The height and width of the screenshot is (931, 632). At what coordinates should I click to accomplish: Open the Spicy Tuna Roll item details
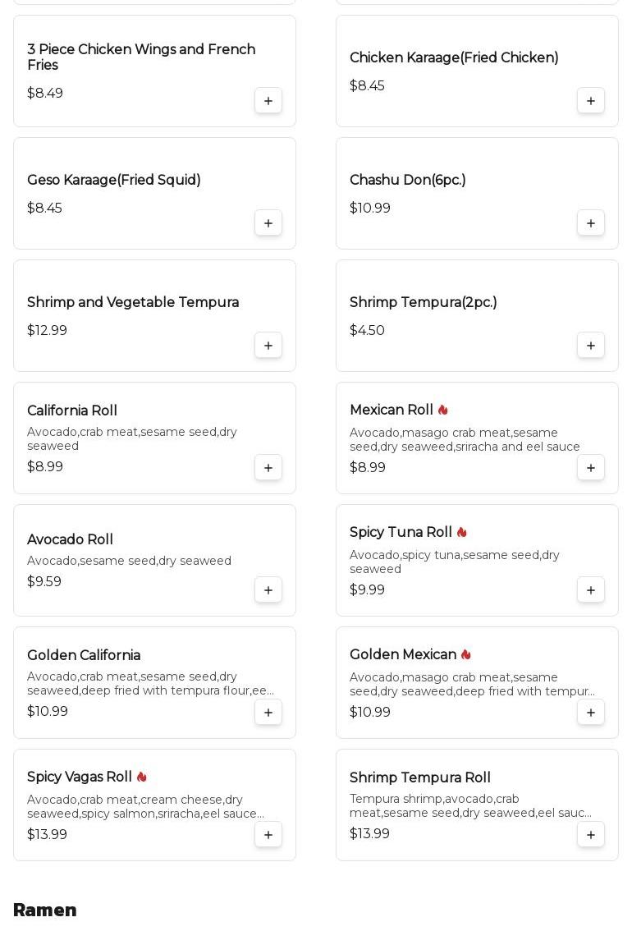tap(401, 533)
